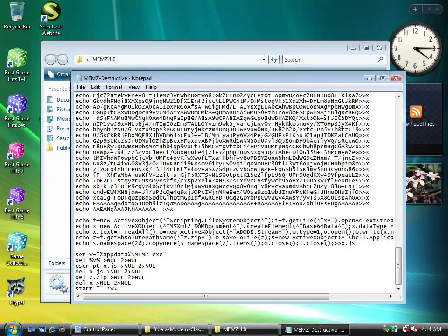Expand Folders pane in Explorer
Screen dimensions: 448x336
tap(57, 263)
